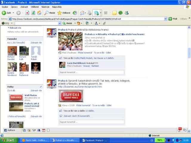Click Přidat komentář under the stotisícovou post
Image resolution: width=191 pixels, height=143 pixels.
point(85,53)
